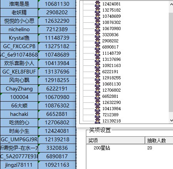Click the user icon beside 10921163 in list
This screenshot has height=169, width=173.
[97, 65]
